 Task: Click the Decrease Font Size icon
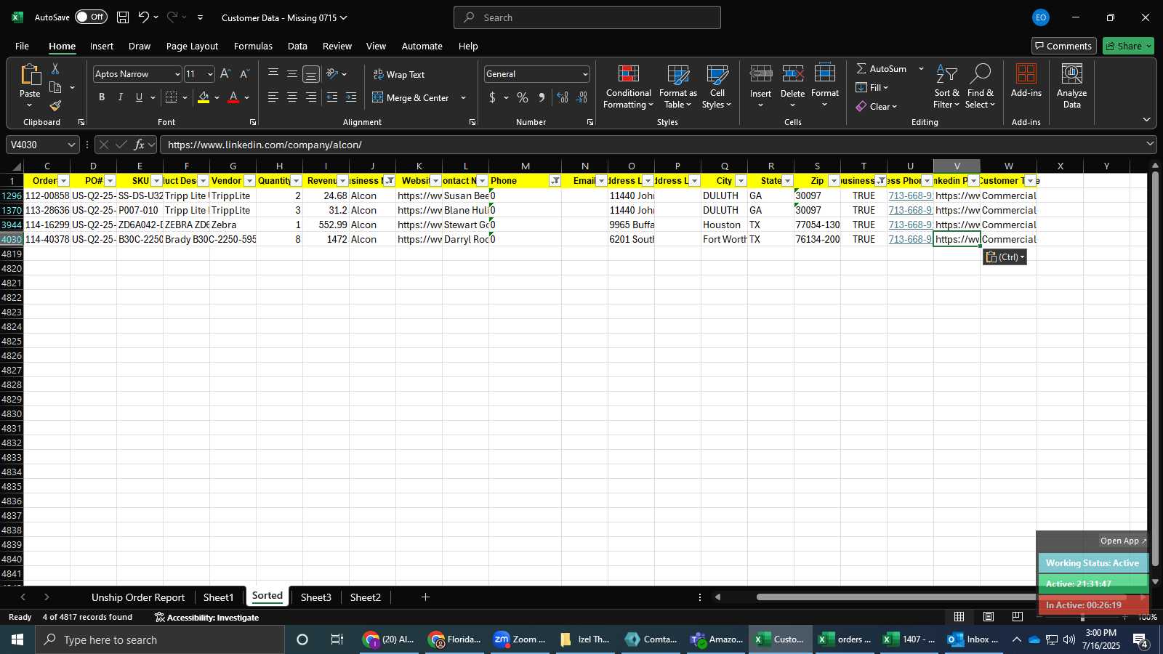point(244,74)
